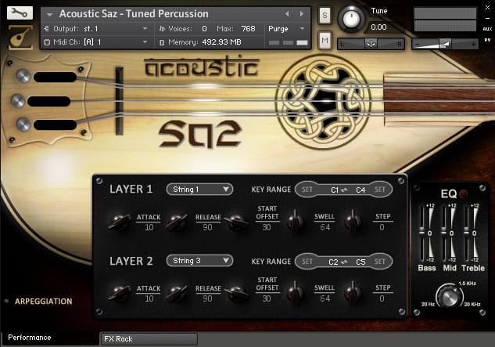Image resolution: width=495 pixels, height=347 pixels.
Task: Switch to the FX Rack tab
Action: click(149, 339)
